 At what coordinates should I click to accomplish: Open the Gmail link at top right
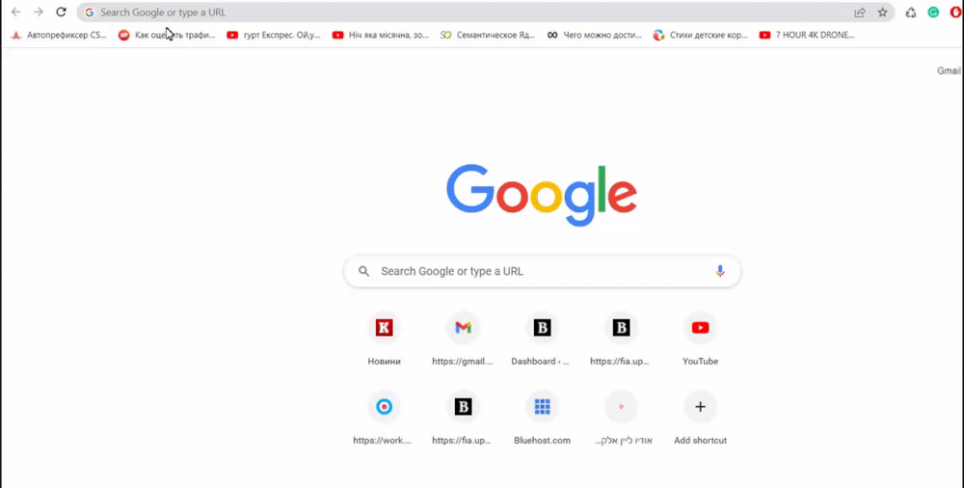(949, 70)
